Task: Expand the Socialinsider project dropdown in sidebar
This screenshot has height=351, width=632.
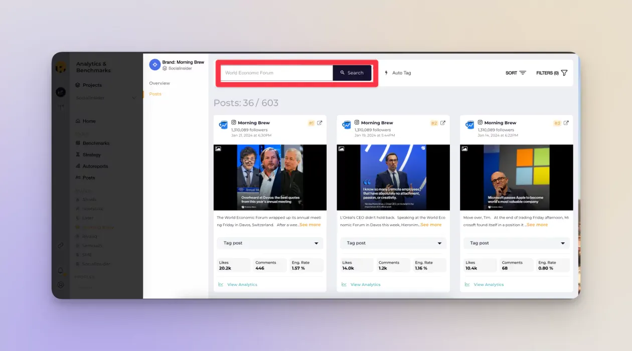Action: coord(106,98)
